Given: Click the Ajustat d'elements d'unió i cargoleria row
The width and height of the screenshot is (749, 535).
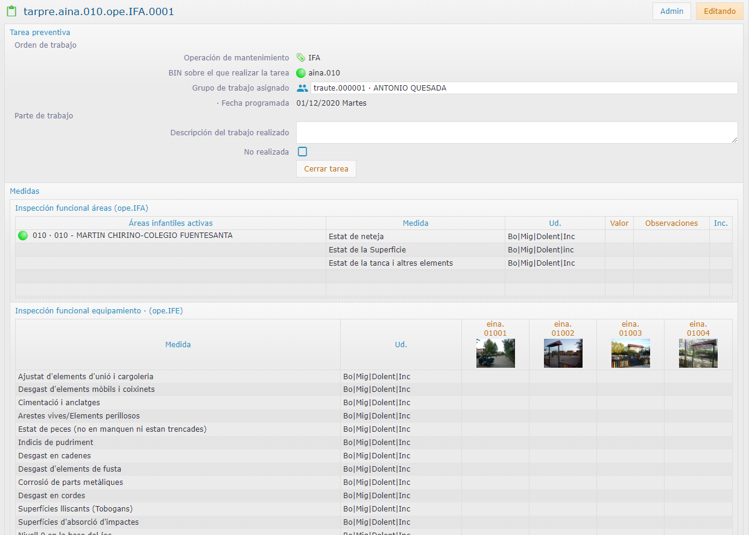Looking at the screenshot, I should 374,376.
